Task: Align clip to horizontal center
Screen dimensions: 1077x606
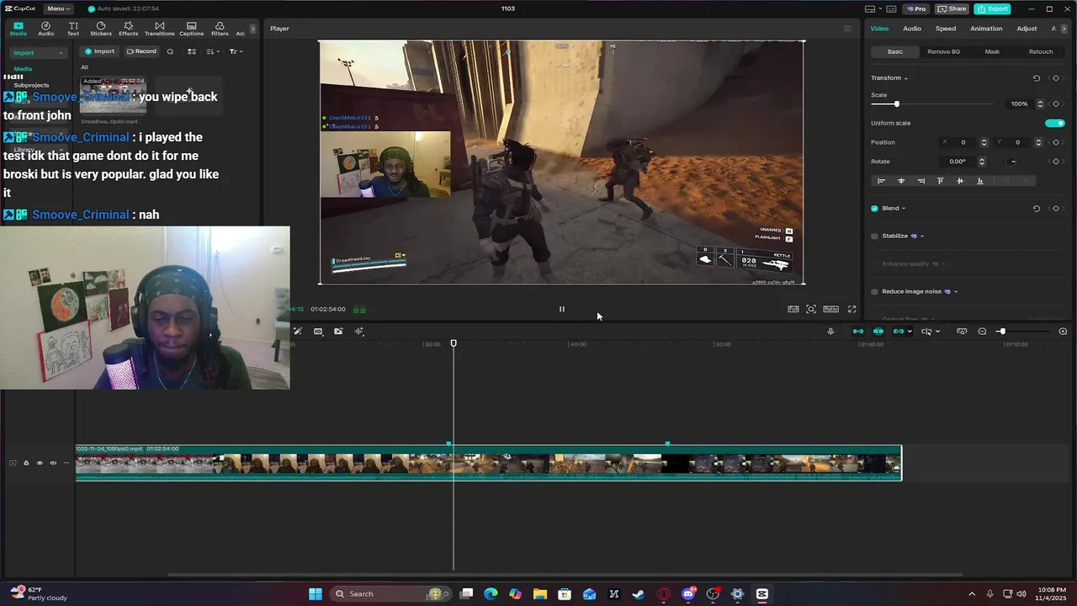Action: [901, 181]
